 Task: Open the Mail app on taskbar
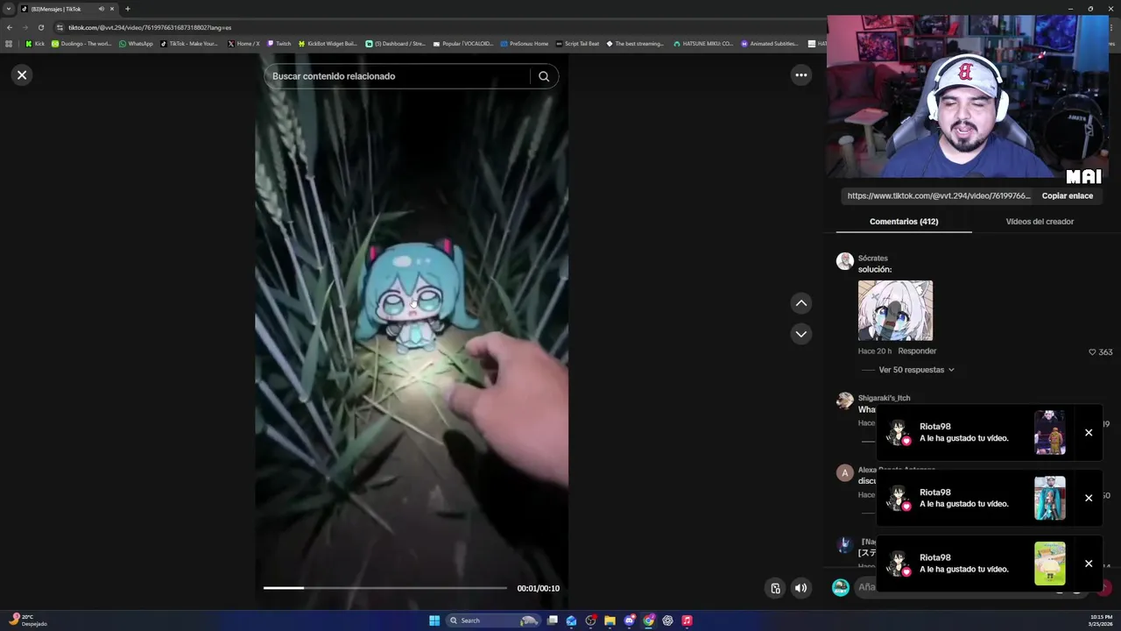pos(572,620)
